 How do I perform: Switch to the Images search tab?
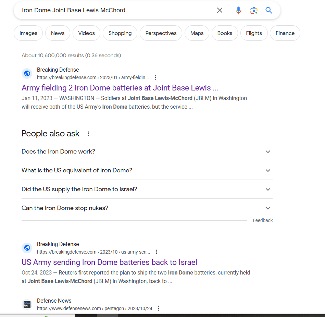click(x=28, y=33)
